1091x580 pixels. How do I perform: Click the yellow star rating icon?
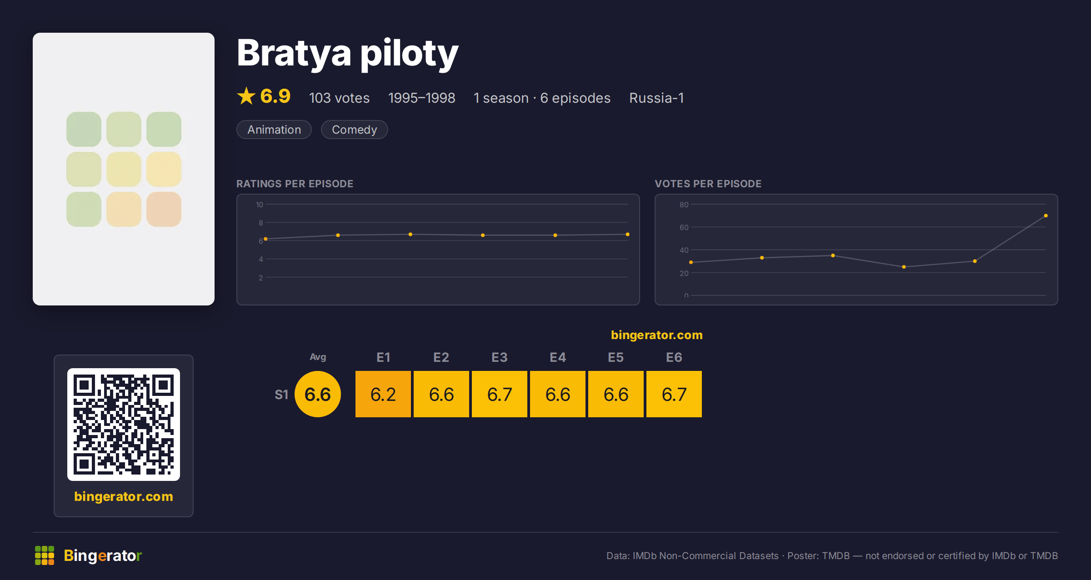click(x=246, y=96)
